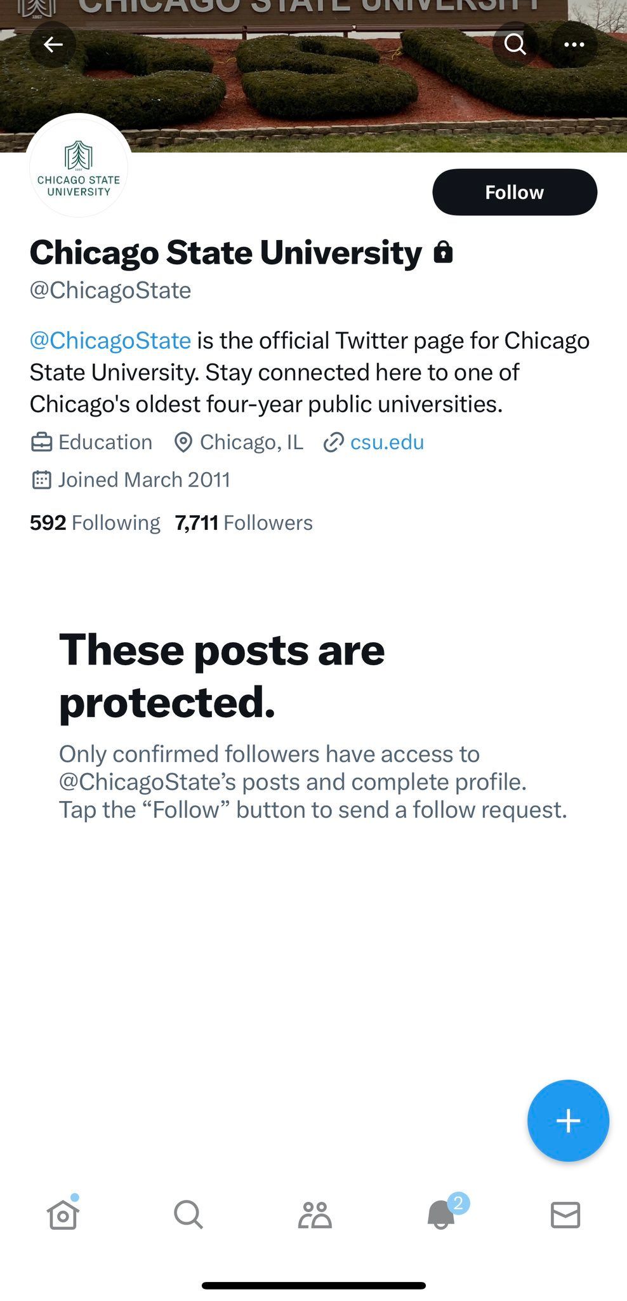Viewport: 627px width, 1301px height.
Task: Open the Search tab in bottom bar
Action: coord(188,1215)
